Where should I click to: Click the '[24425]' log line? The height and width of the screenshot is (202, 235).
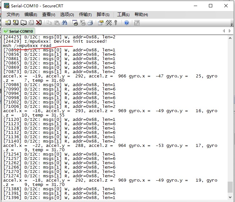click(59, 37)
